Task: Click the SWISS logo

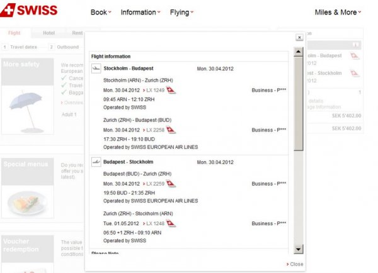Action: (30, 11)
